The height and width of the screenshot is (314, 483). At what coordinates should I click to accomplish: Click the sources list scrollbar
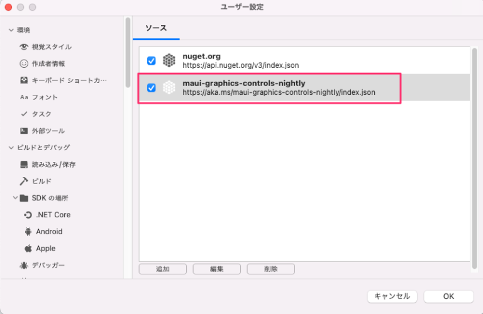coord(474,158)
